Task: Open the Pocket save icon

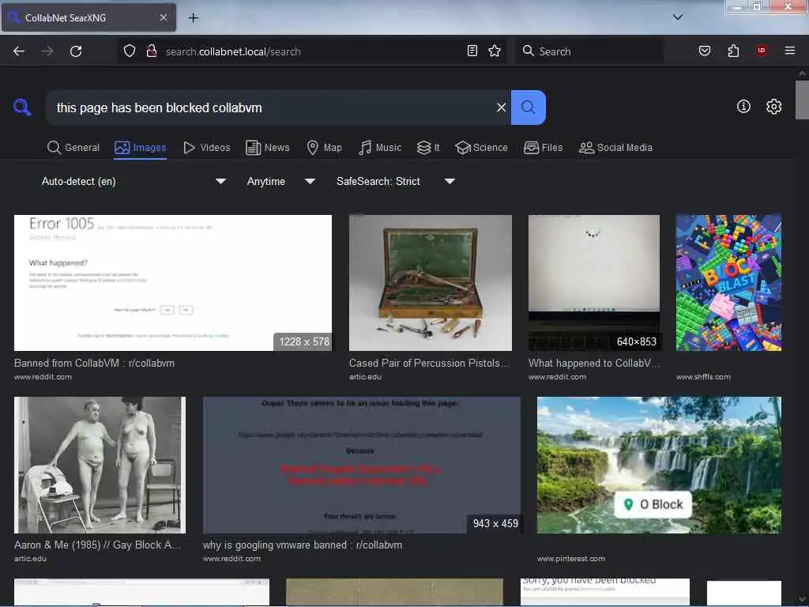Action: pos(704,51)
